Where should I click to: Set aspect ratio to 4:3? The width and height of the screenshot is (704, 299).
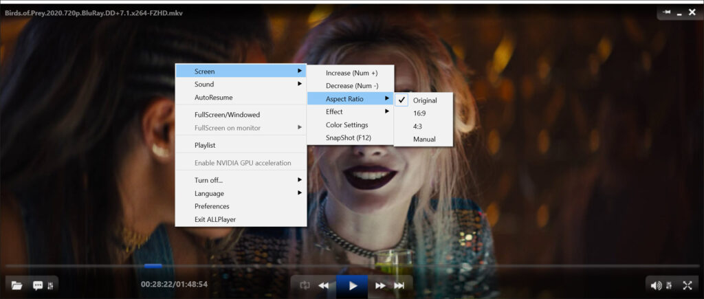coord(423,126)
